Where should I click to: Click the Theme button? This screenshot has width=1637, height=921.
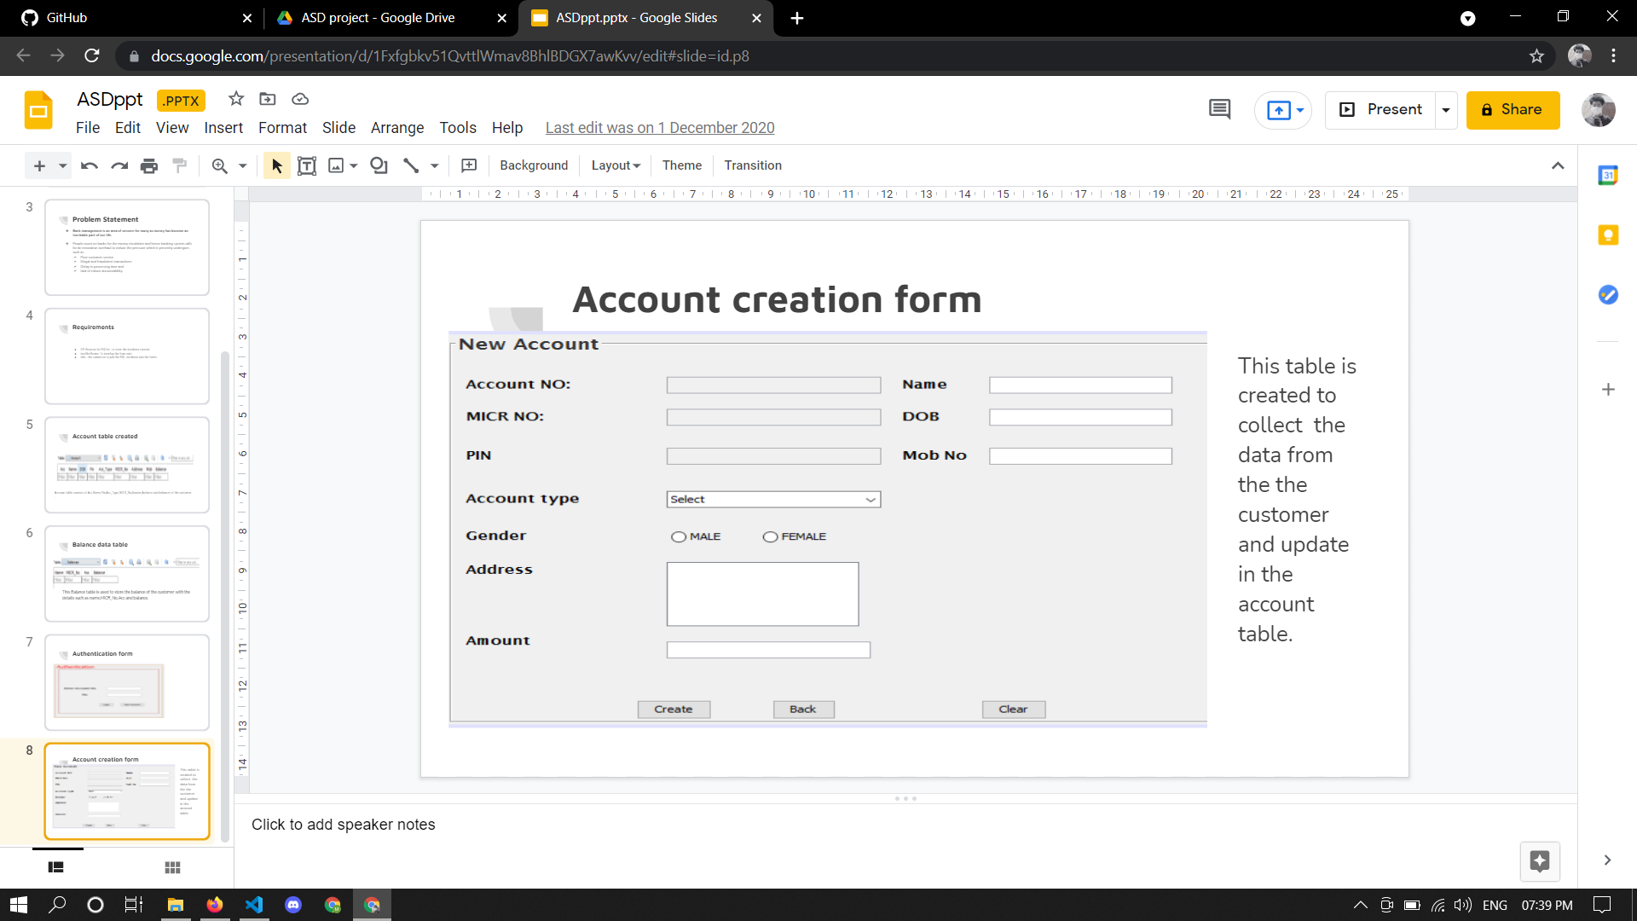click(682, 165)
